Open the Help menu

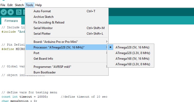[38, 5]
